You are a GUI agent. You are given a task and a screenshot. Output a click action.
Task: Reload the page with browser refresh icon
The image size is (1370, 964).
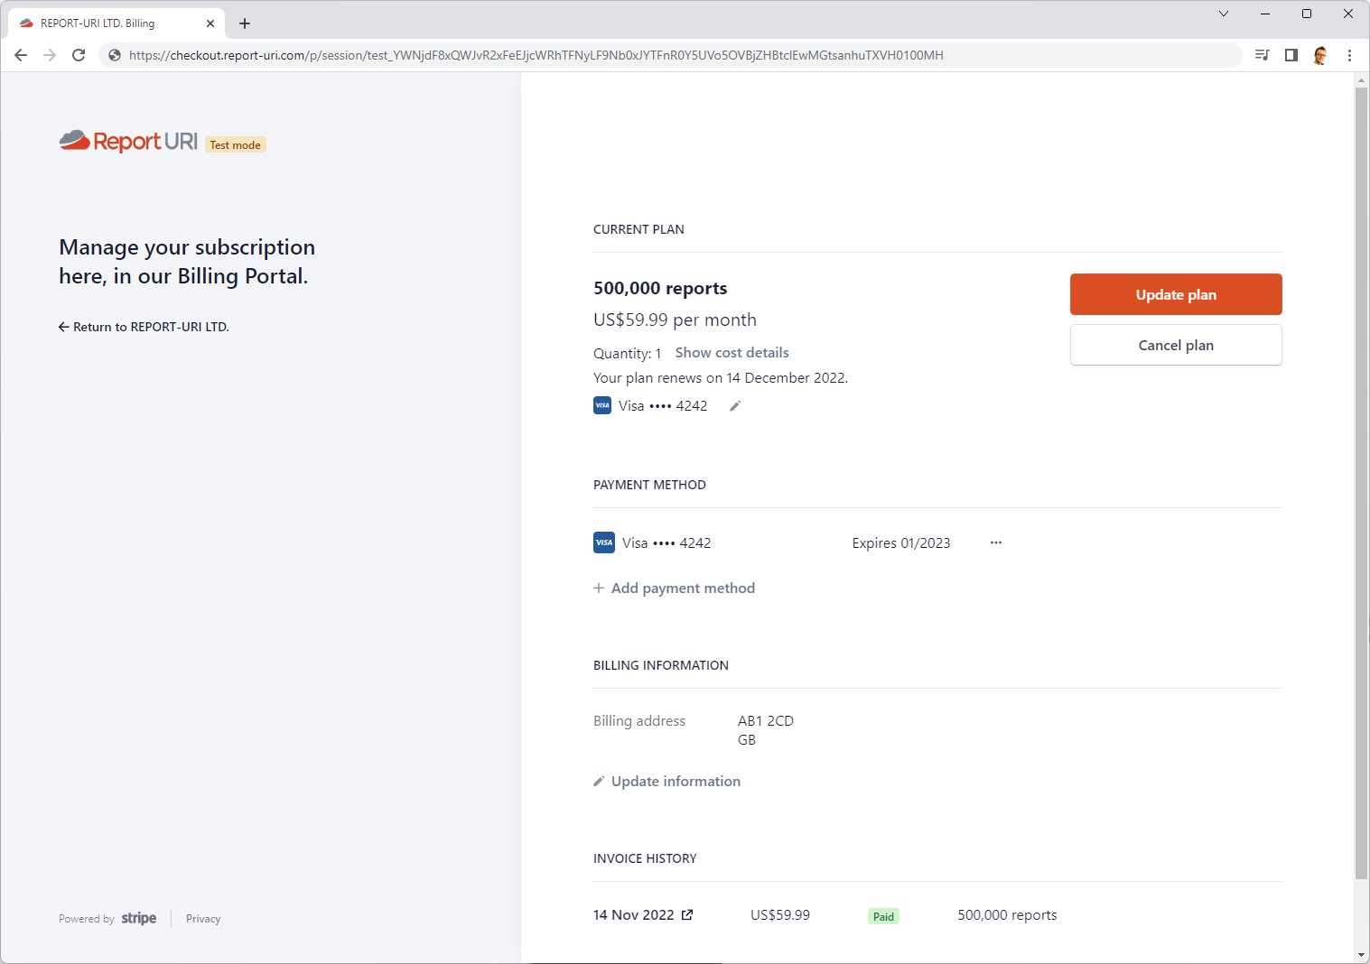tap(79, 55)
